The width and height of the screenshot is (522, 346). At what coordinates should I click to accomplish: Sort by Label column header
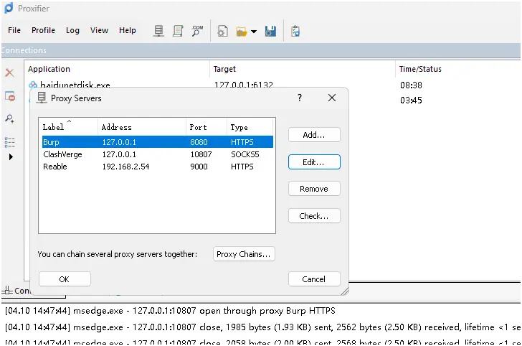[x=68, y=127]
